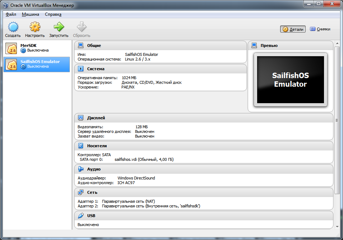
Task: Open settings with the Настроить gear icon
Action: pos(35,27)
